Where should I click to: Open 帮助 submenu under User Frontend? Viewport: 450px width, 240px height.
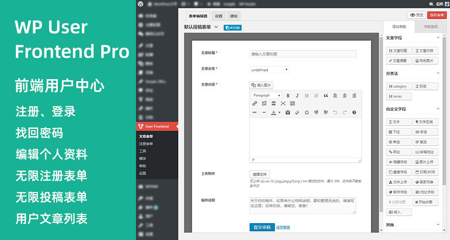pyautogui.click(x=143, y=166)
